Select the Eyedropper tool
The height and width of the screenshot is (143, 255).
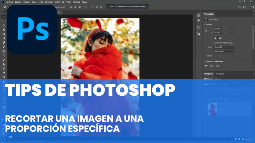click(x=4, y=38)
